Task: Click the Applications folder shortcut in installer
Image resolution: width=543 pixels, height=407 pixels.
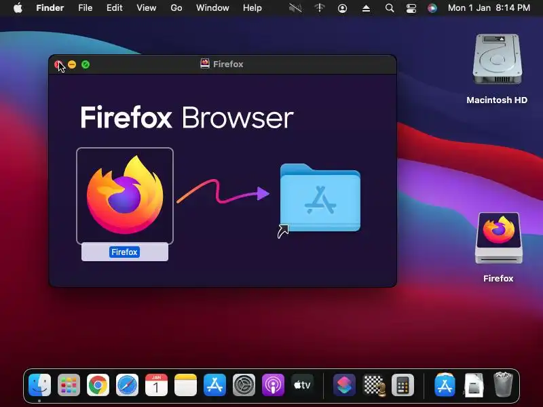Action: click(320, 197)
